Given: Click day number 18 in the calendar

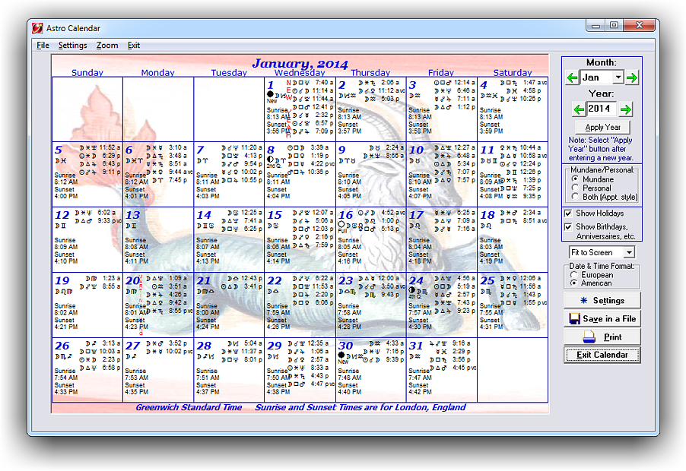Looking at the screenshot, I should (x=487, y=215).
